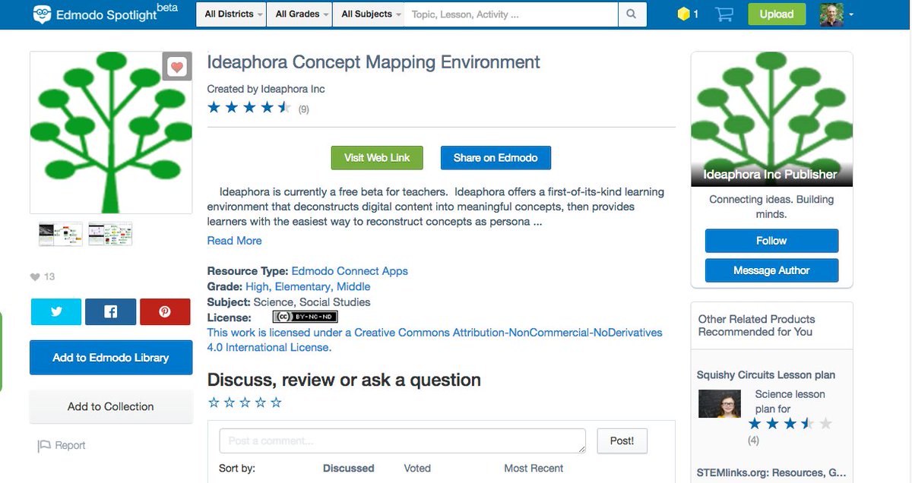This screenshot has width=912, height=483.
Task: Open the Read More link
Action: click(234, 241)
